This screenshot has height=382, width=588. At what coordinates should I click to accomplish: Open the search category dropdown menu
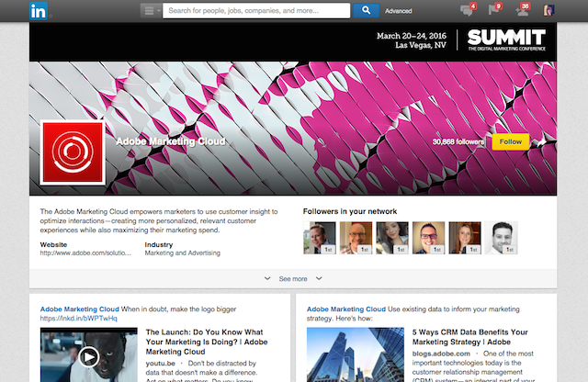151,10
